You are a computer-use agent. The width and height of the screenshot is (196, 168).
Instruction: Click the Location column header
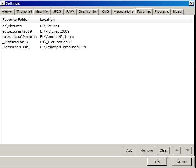coord(116,20)
